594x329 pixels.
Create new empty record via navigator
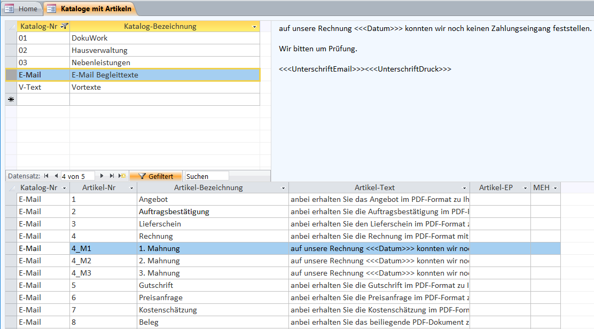[122, 176]
